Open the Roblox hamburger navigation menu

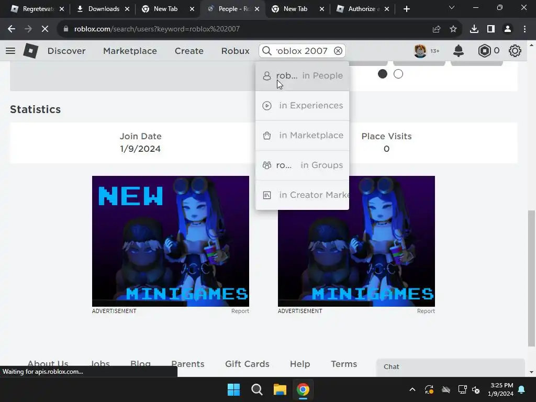[10, 51]
